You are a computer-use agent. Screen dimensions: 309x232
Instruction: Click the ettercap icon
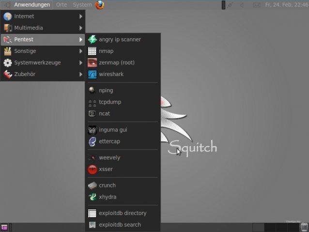point(92,141)
